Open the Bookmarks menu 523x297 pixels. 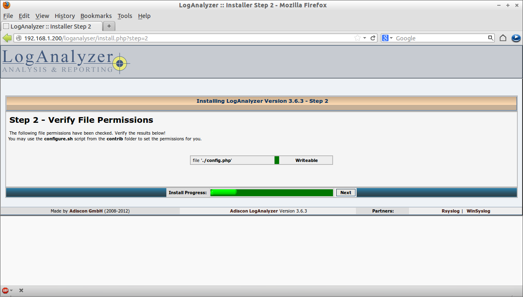(x=96, y=16)
